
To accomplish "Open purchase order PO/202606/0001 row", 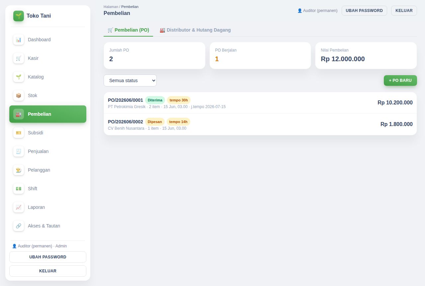I will click(260, 103).
